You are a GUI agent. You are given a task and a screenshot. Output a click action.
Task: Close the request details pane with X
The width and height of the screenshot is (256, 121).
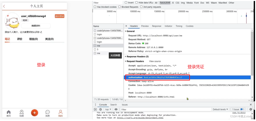pos(126,26)
